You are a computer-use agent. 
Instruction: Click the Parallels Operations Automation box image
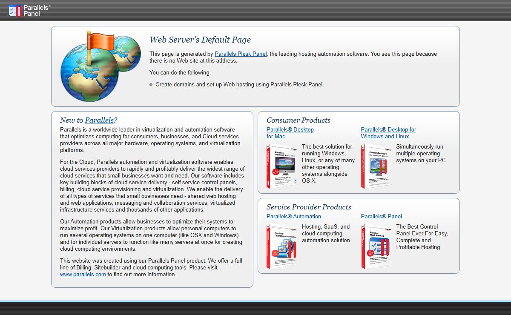[x=282, y=246]
